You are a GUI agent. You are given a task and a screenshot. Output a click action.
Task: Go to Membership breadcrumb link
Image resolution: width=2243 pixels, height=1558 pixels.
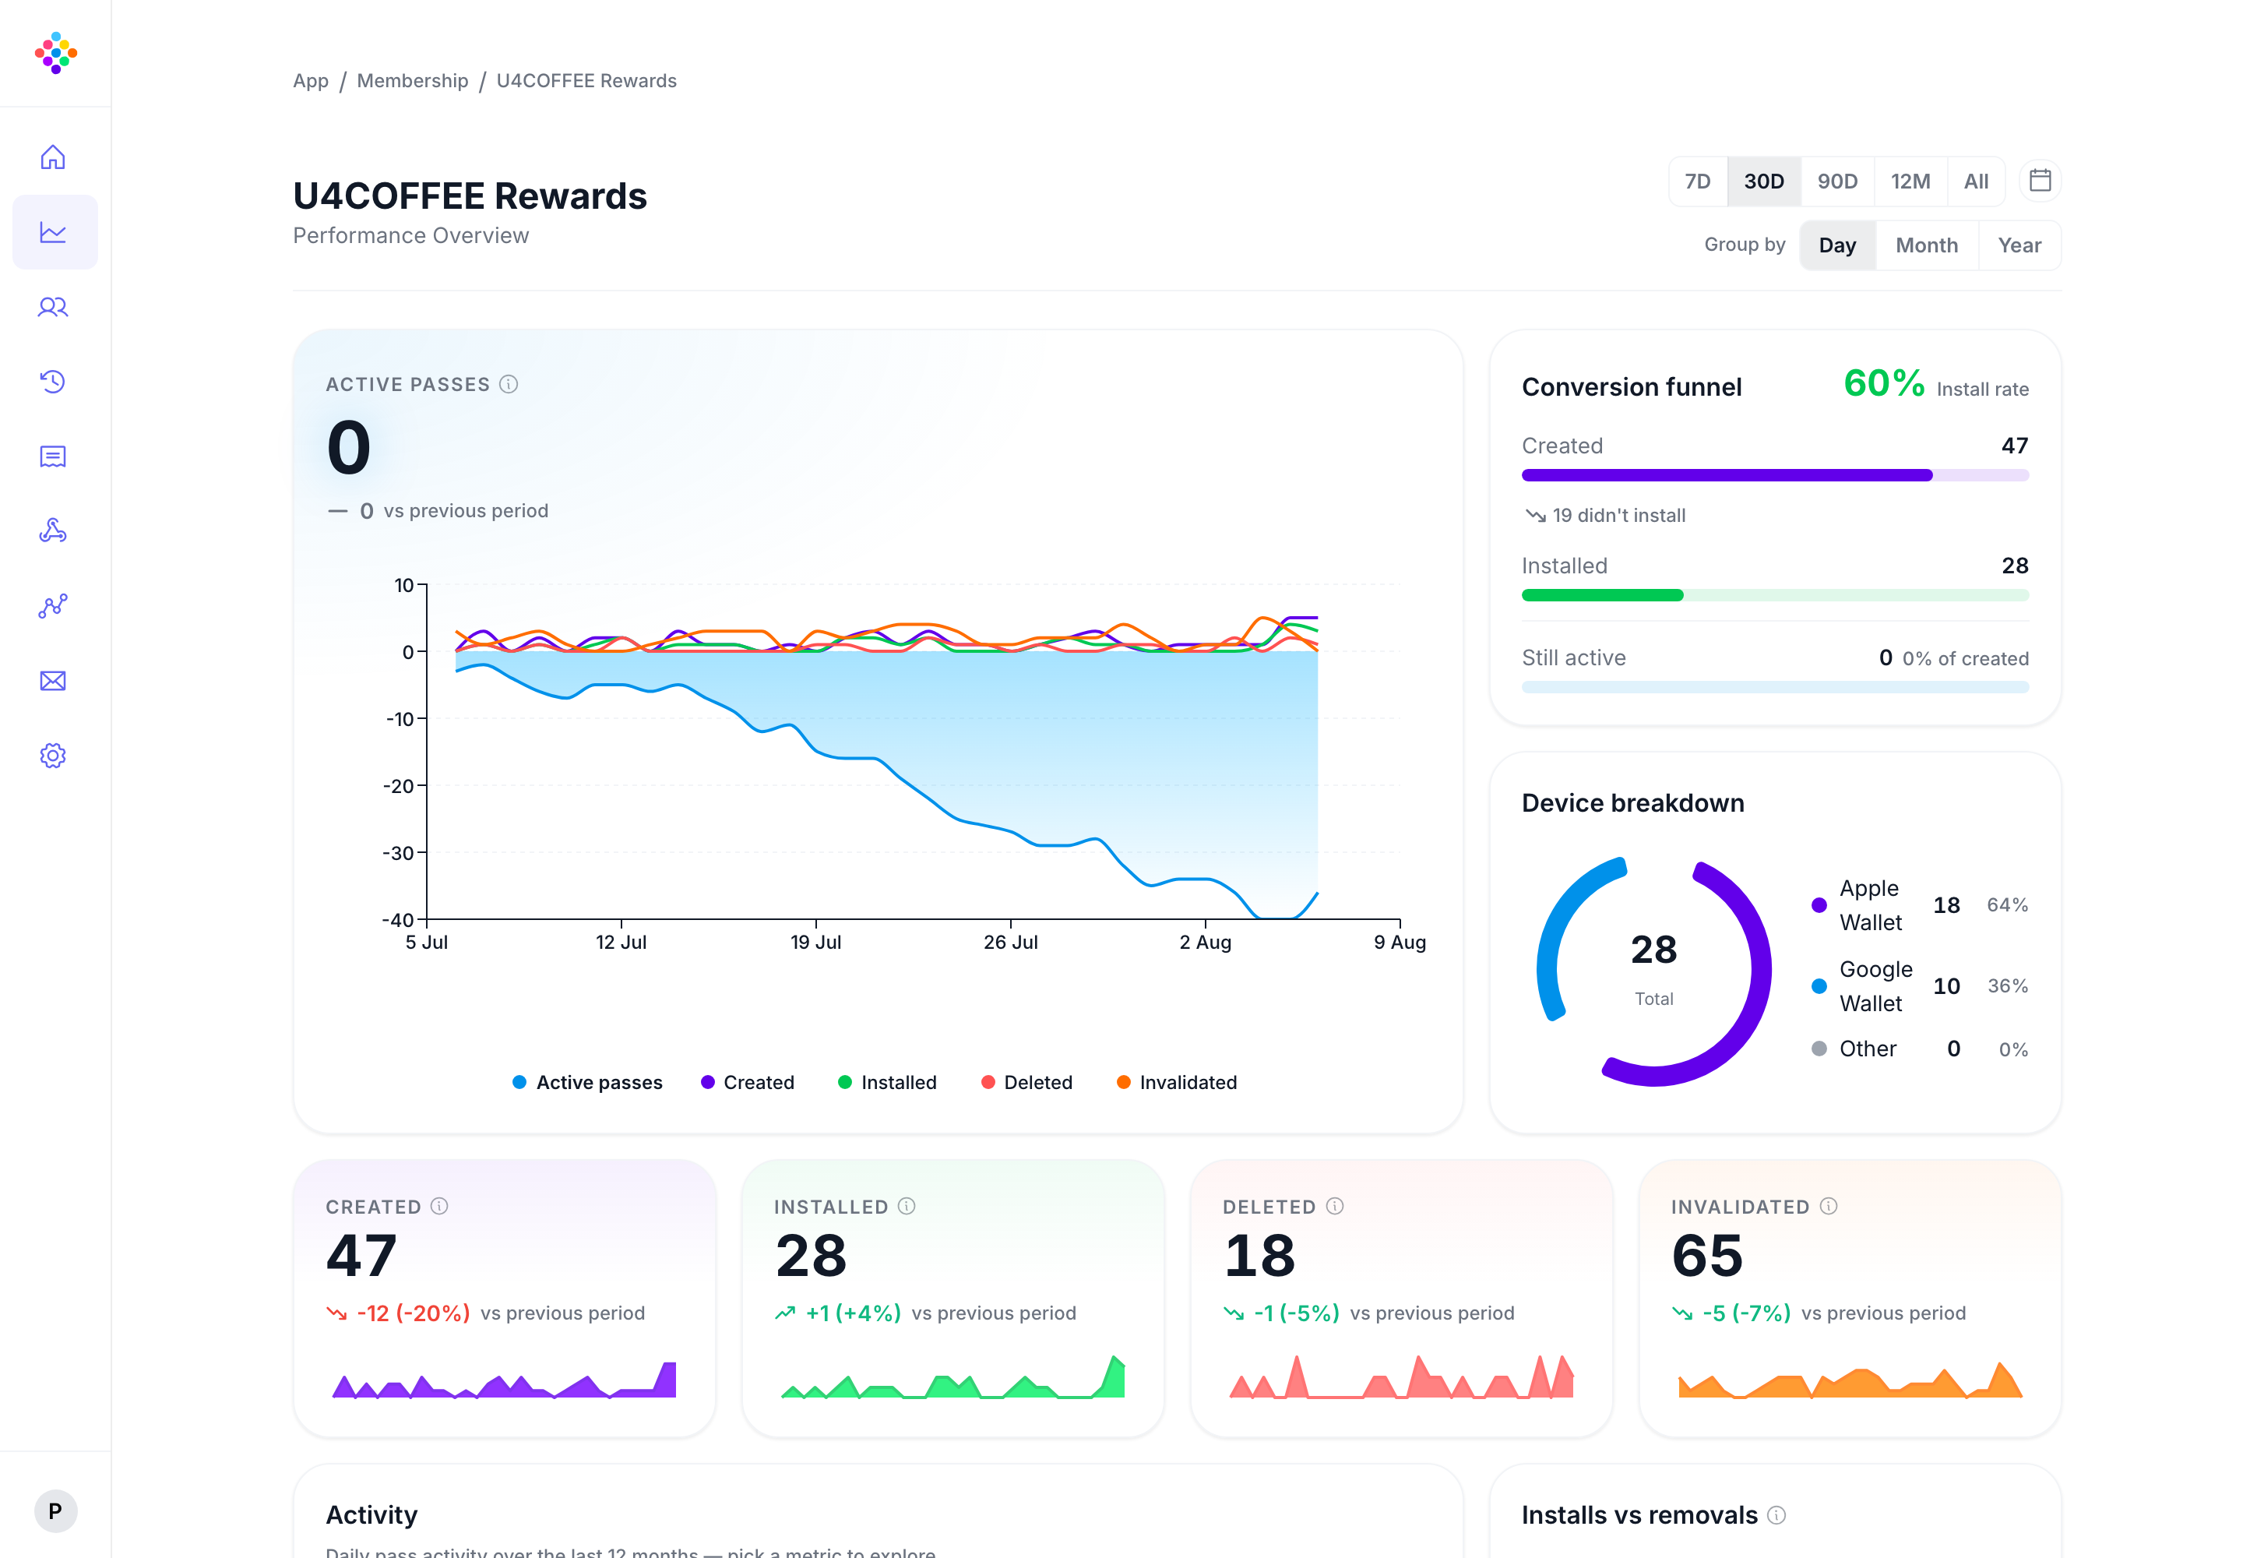click(412, 81)
